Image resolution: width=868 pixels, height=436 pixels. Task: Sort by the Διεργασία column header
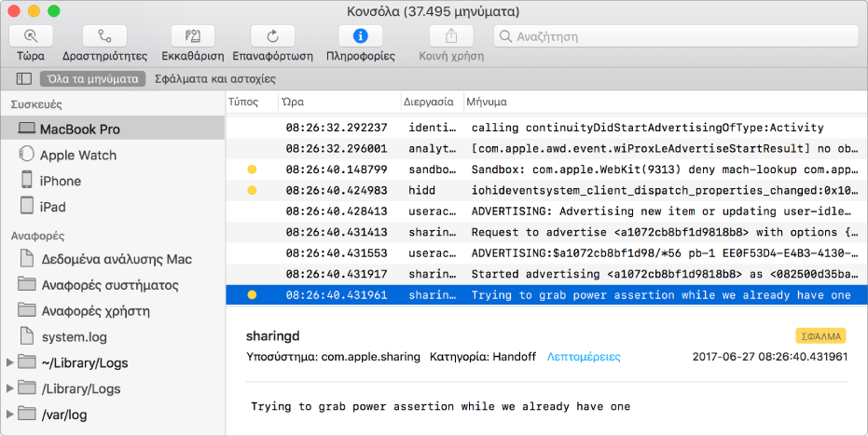(429, 102)
